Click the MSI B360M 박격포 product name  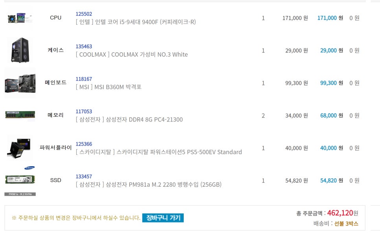click(109, 87)
